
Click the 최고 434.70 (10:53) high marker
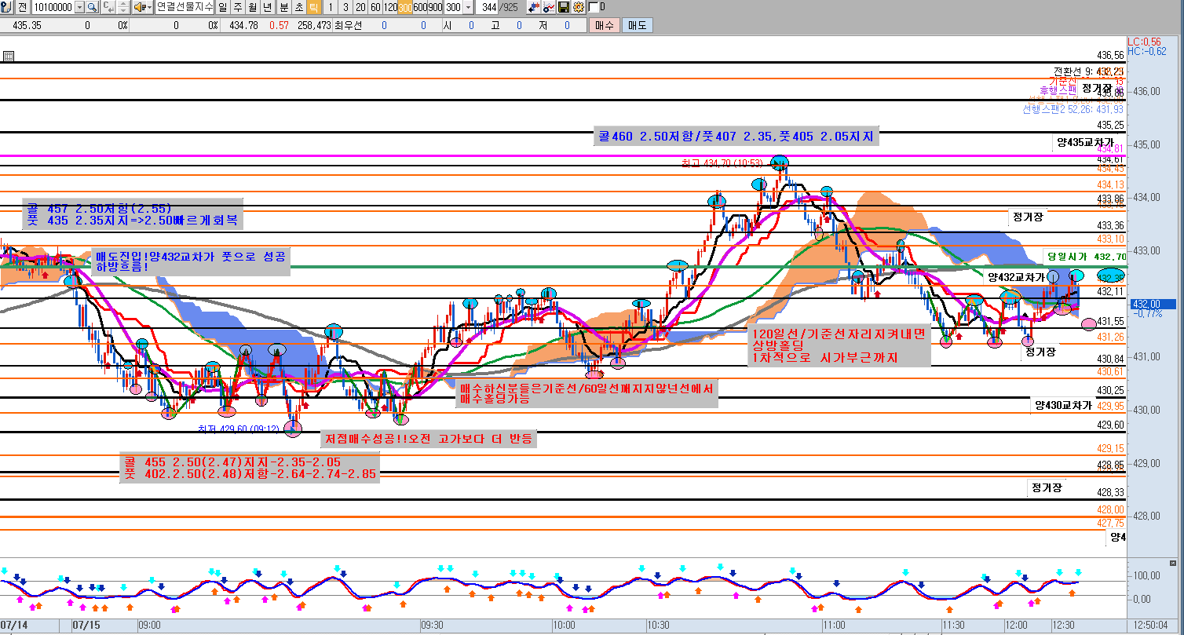[x=722, y=162]
